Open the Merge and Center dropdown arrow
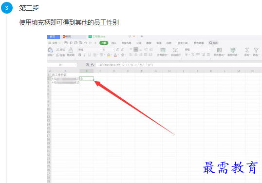The width and height of the screenshot is (262, 183). [x=168, y=55]
